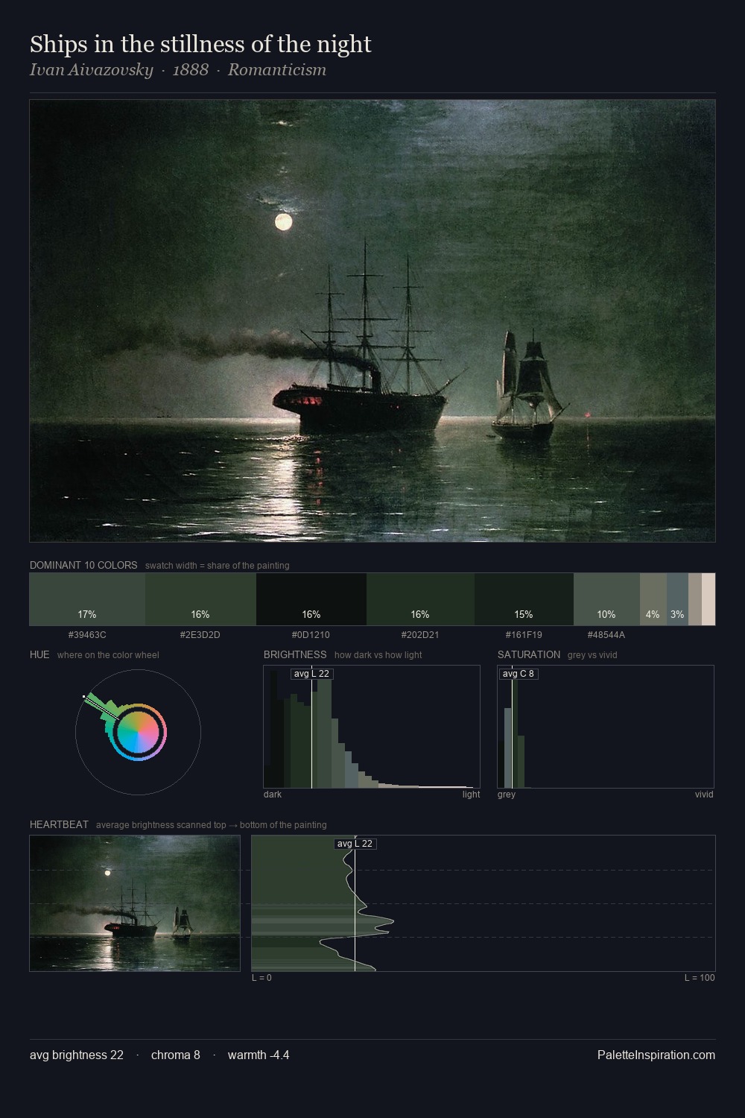Click the artist line 'Ivan Aivazovsky · 1888 · Romanticism'

coord(178,70)
